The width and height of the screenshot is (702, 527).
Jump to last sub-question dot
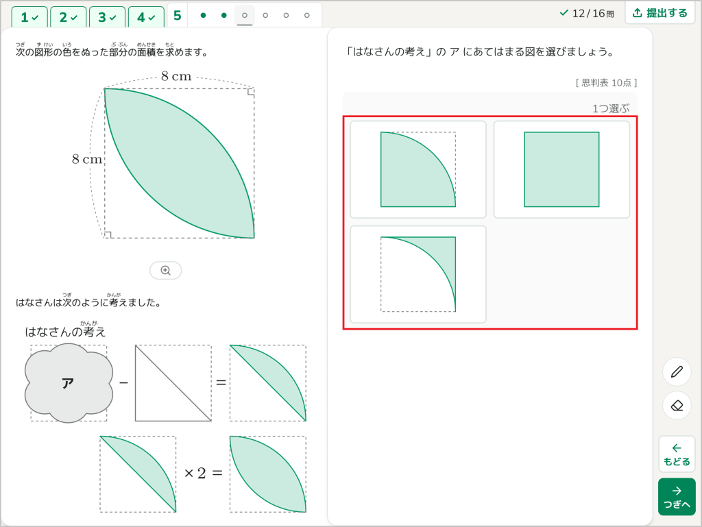pyautogui.click(x=306, y=16)
